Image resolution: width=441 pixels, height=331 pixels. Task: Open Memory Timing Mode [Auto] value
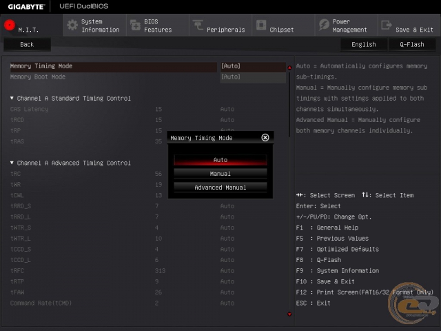tap(253, 66)
